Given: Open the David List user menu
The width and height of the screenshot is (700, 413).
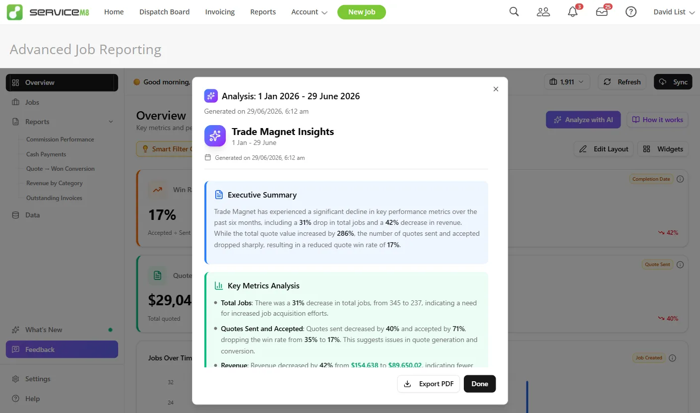Looking at the screenshot, I should (674, 12).
